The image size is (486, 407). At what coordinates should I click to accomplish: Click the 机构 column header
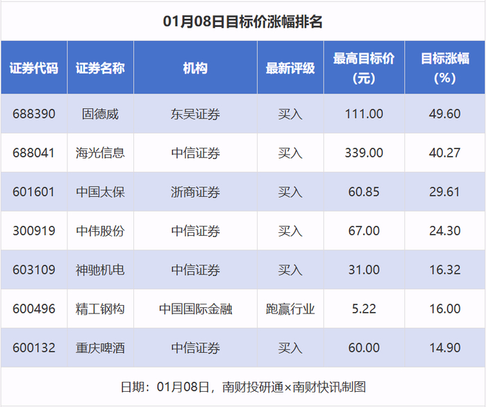point(195,68)
